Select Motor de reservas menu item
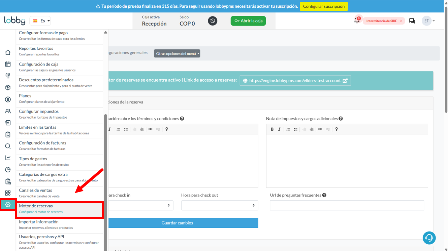Image resolution: width=448 pixels, height=251 pixels. click(x=60, y=210)
